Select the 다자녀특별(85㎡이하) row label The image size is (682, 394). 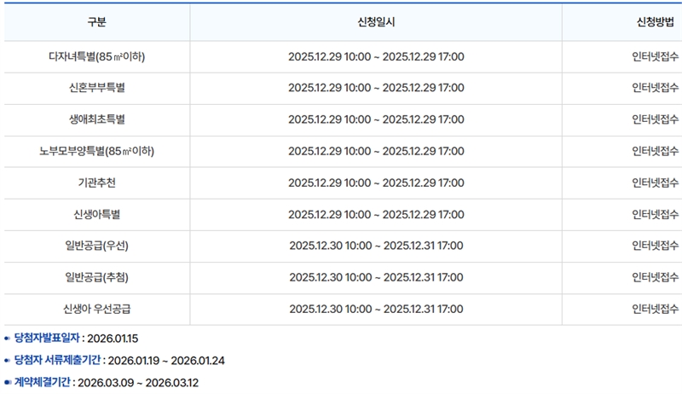pyautogui.click(x=97, y=56)
